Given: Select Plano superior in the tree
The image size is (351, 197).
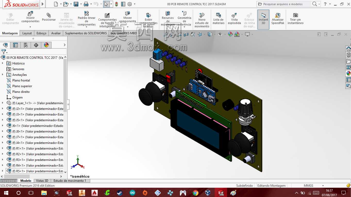Looking at the screenshot, I should (x=22, y=86).
